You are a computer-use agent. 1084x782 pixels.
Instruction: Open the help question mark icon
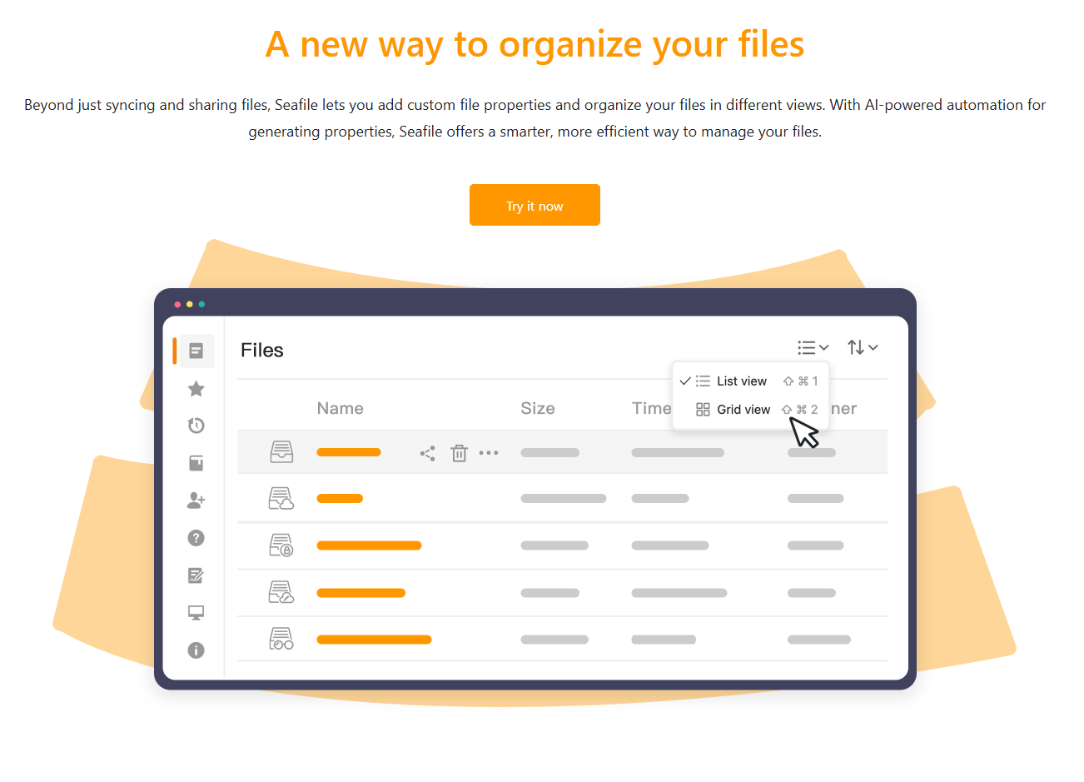(x=196, y=538)
